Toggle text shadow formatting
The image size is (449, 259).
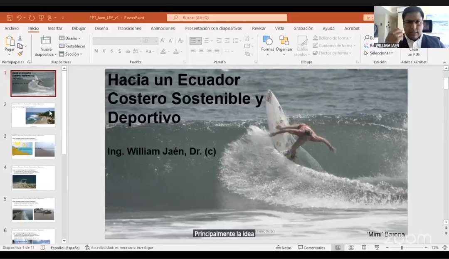(120, 51)
